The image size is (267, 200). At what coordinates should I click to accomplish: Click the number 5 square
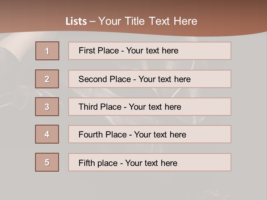point(47,162)
